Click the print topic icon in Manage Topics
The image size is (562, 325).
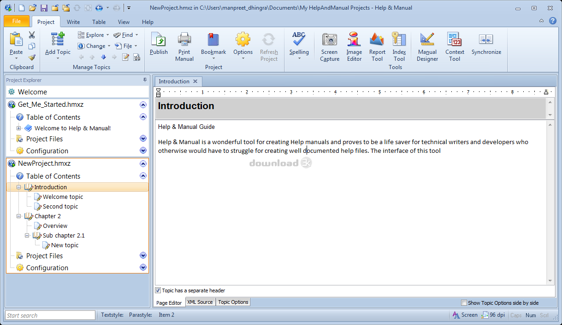pos(136,57)
